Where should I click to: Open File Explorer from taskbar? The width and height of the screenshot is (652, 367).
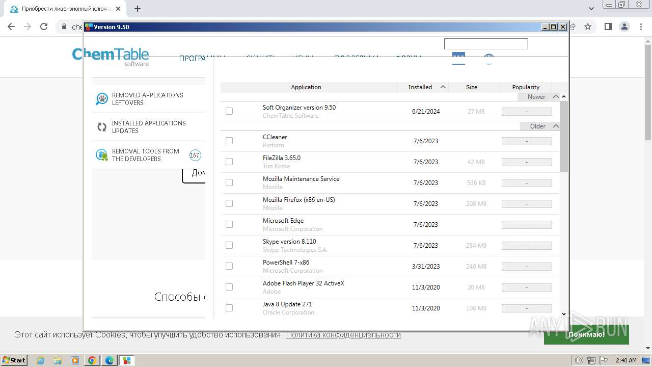coord(58,360)
